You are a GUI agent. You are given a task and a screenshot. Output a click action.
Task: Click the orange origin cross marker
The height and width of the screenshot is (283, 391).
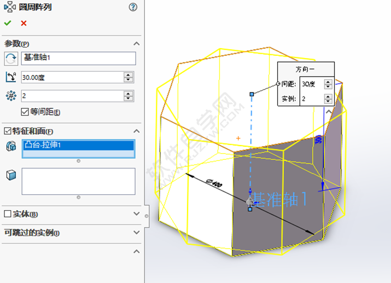tap(238, 138)
